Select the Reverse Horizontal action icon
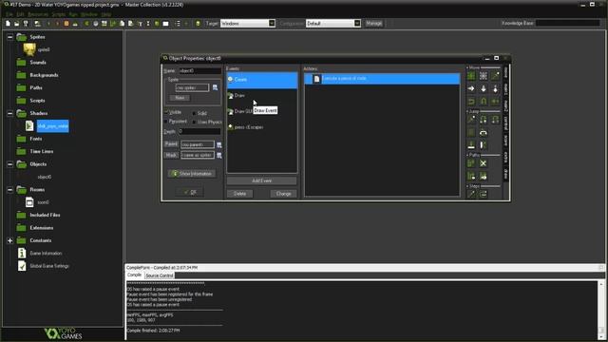The image size is (608, 342). point(471,102)
